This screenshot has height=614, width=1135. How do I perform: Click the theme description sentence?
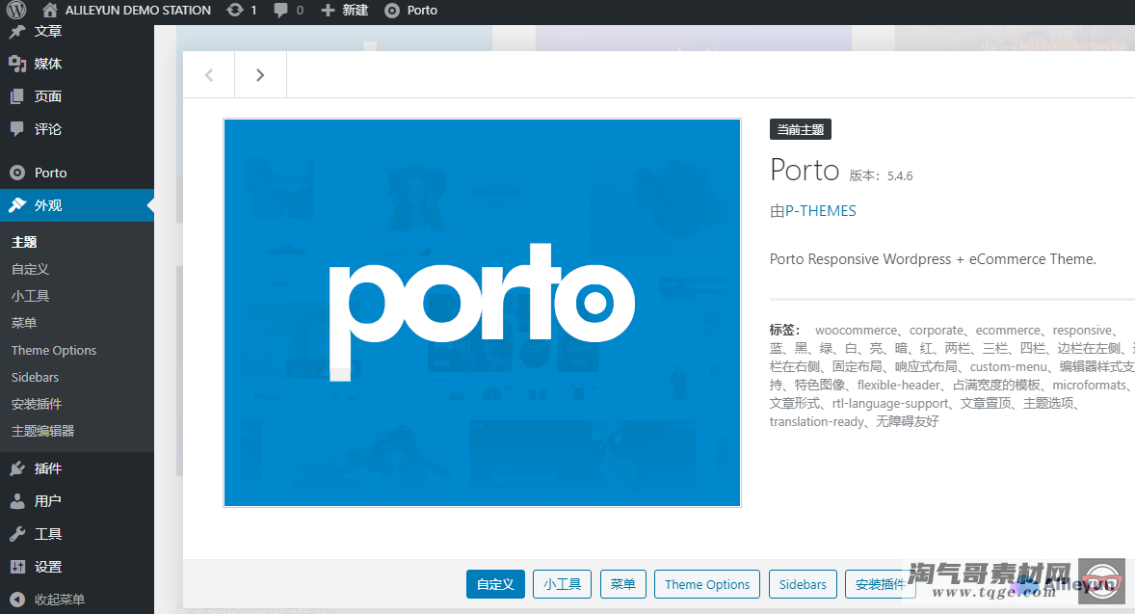click(933, 259)
